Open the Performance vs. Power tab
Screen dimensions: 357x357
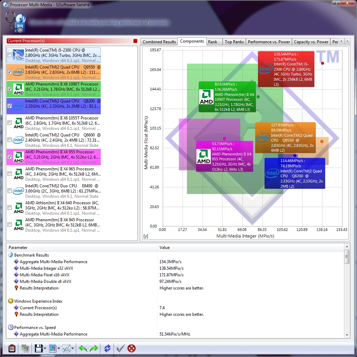tap(269, 42)
